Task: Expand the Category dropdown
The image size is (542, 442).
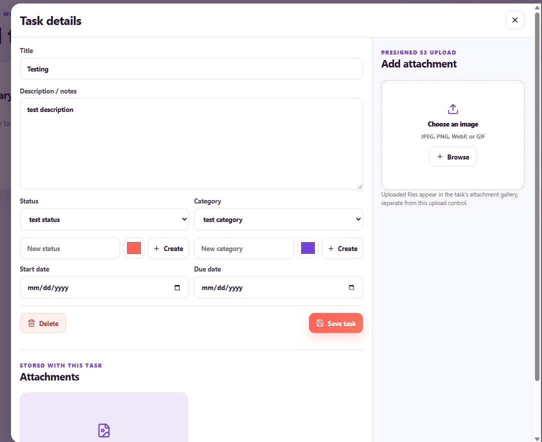Action: 278,219
